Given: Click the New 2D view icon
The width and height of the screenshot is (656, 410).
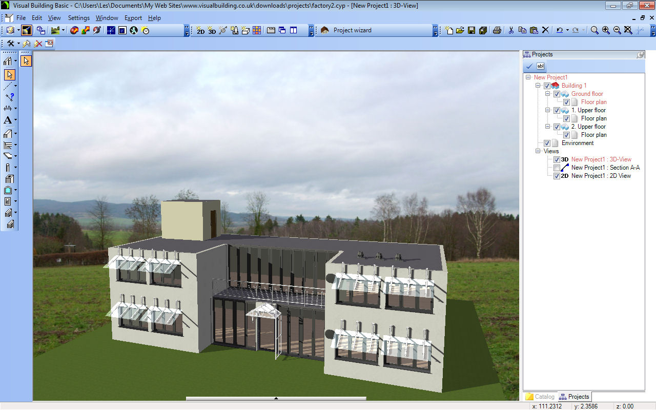Looking at the screenshot, I should [x=200, y=31].
